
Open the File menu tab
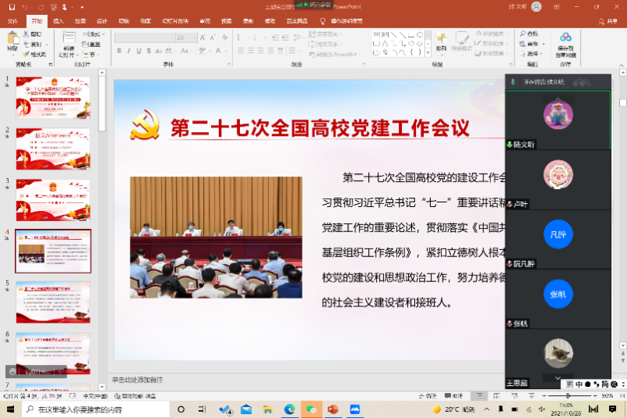tap(13, 21)
